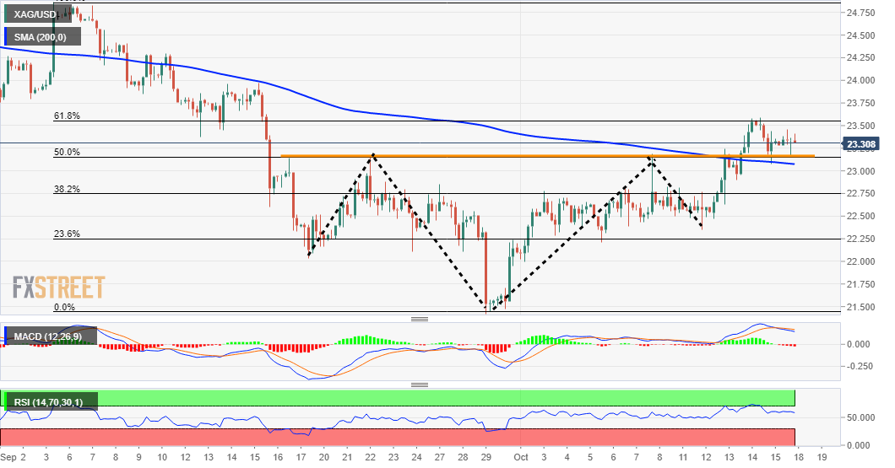Screen dimensions: 895x468
Task: Click the current price tag 23.308
Action: click(x=861, y=144)
